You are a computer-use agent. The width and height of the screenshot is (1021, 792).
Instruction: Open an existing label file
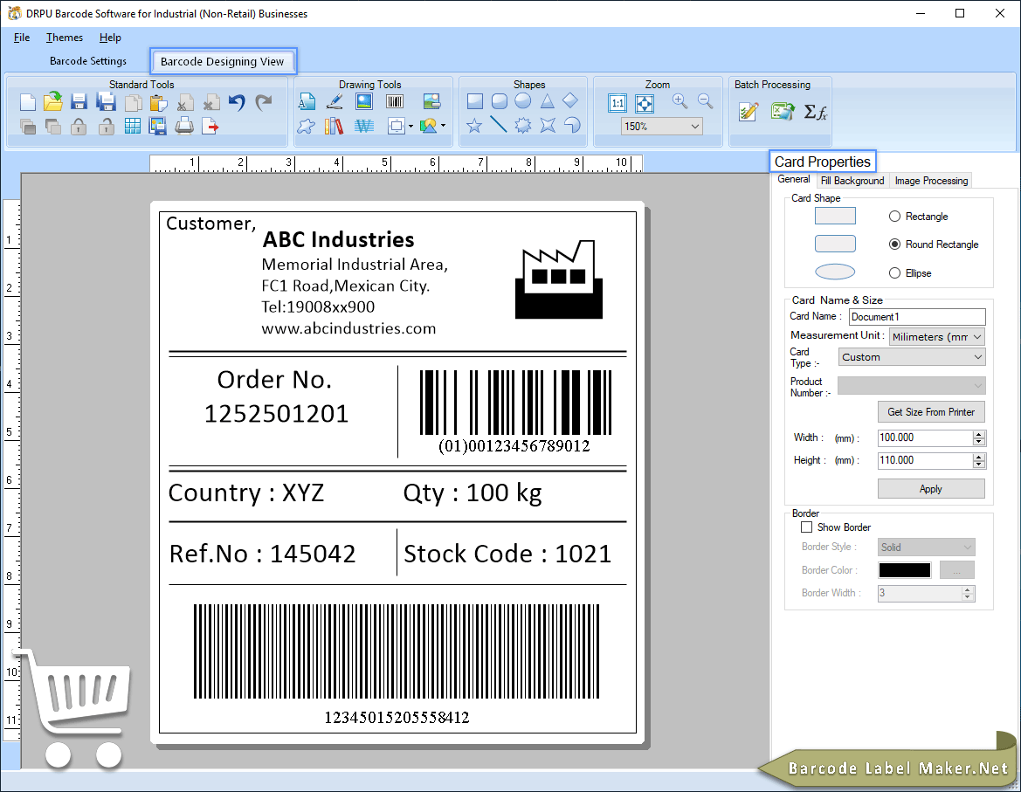[x=53, y=101]
